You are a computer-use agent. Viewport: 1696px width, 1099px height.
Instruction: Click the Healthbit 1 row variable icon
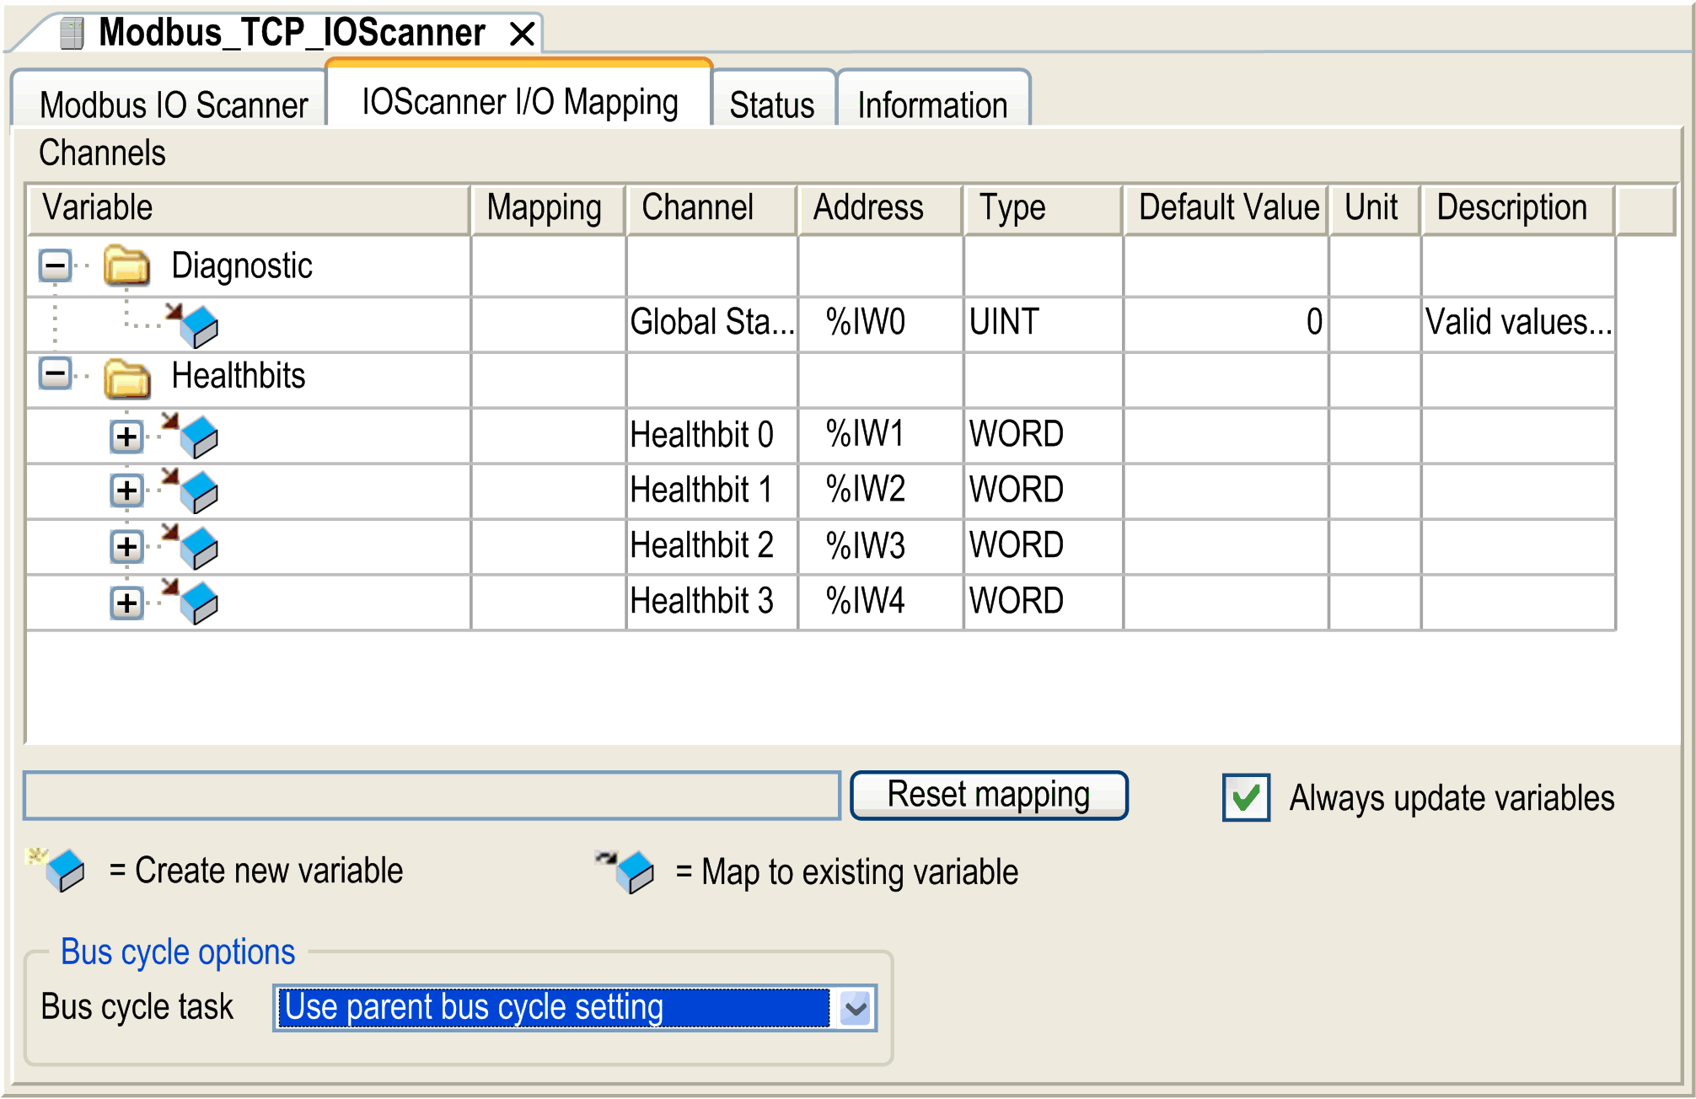(191, 491)
